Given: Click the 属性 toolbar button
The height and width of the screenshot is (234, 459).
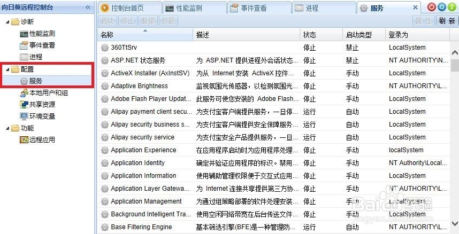Looking at the screenshot, I should click(x=424, y=21).
